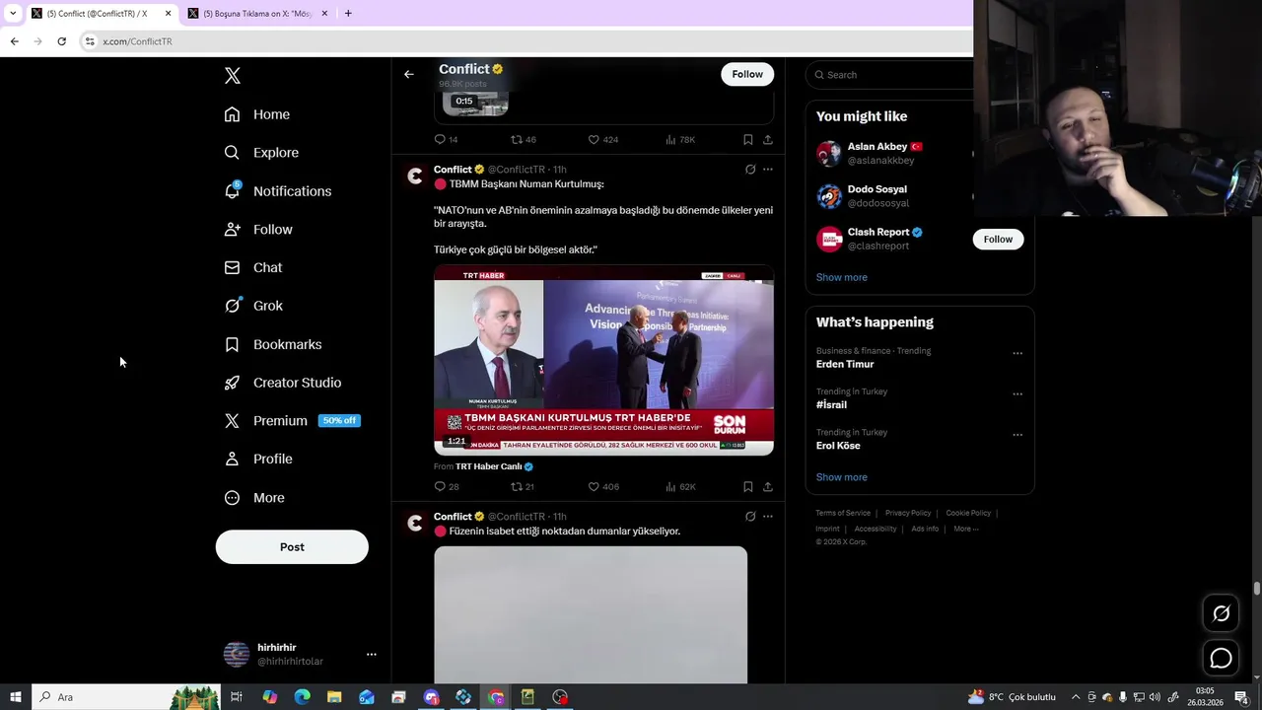Open a new browser tab

tap(348, 14)
